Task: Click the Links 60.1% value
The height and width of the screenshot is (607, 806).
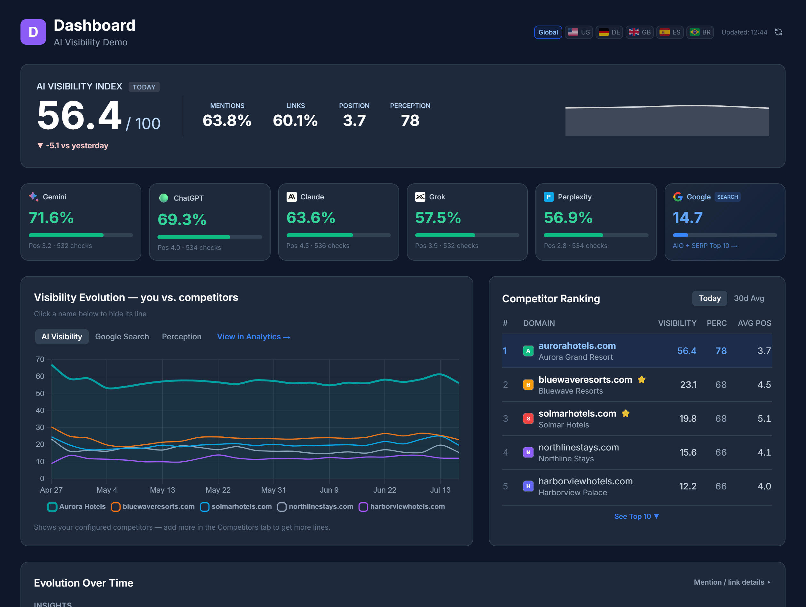Action: click(x=295, y=120)
